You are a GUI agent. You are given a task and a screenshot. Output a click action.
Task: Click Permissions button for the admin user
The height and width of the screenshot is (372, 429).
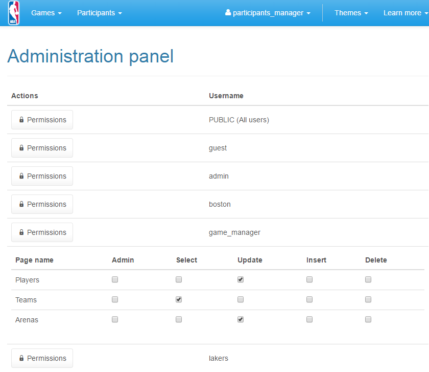click(x=42, y=176)
